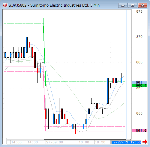Viewport: 150px width, 147px height.
Task: Maximize the chart window
Action: [133, 5]
